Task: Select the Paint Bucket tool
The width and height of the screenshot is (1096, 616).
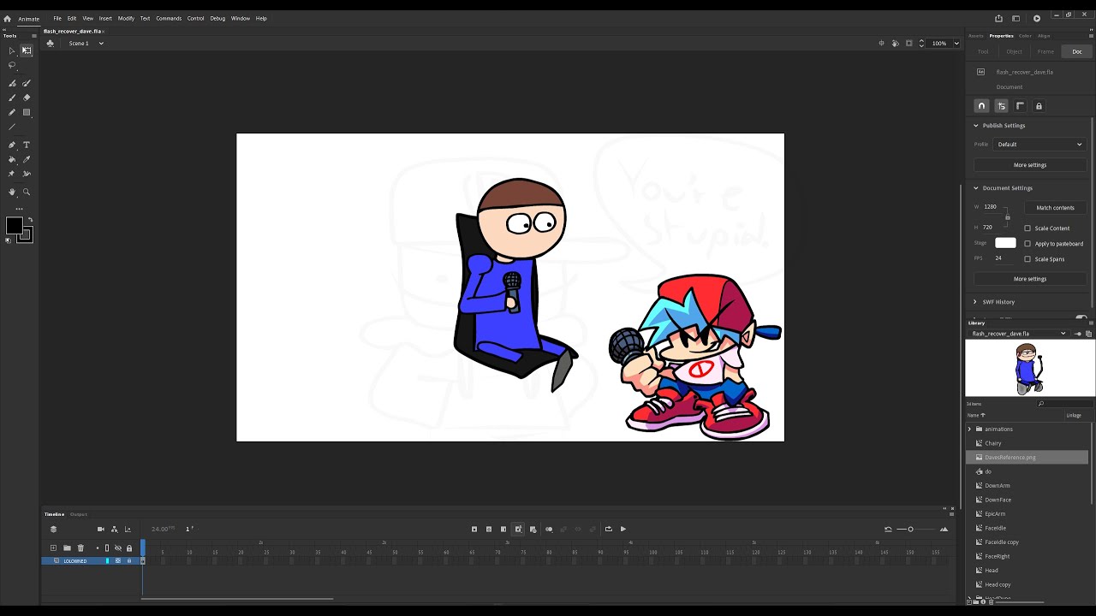Action: 12,159
